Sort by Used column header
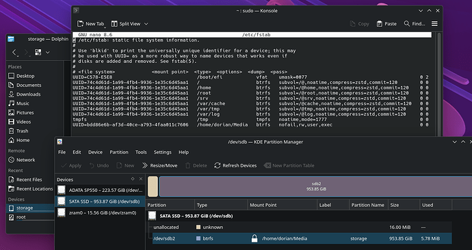472x250 pixels. (x=436, y=205)
